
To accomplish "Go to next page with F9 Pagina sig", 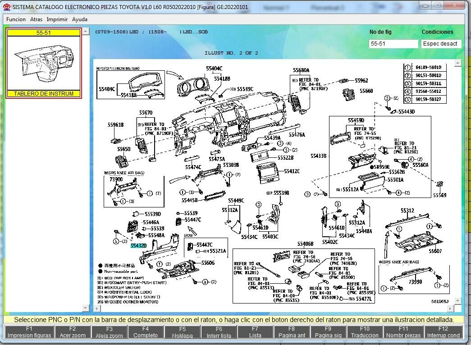I will click(x=328, y=332).
